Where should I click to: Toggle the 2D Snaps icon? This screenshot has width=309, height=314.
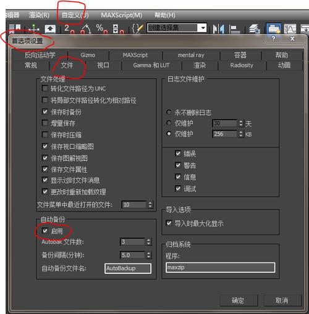point(69,28)
